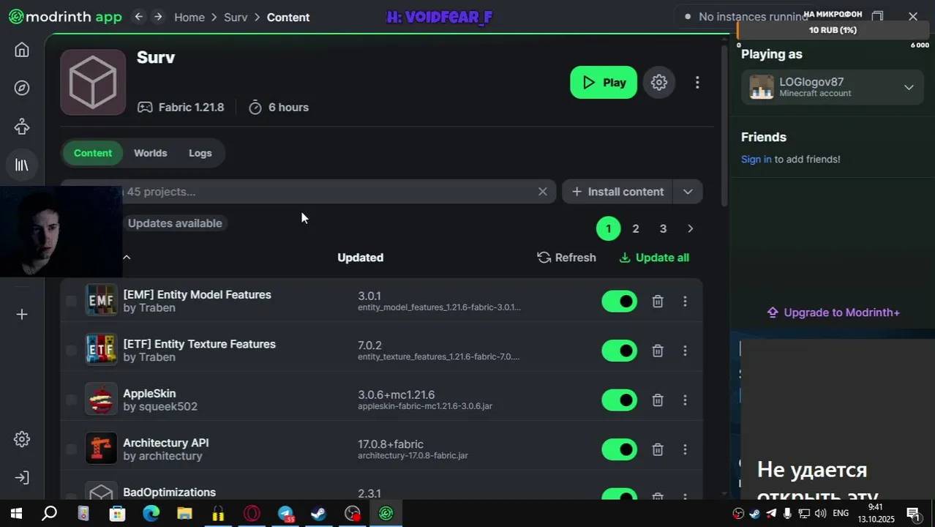Open the three-dot menu next to Play
The image size is (935, 527).
697,83
